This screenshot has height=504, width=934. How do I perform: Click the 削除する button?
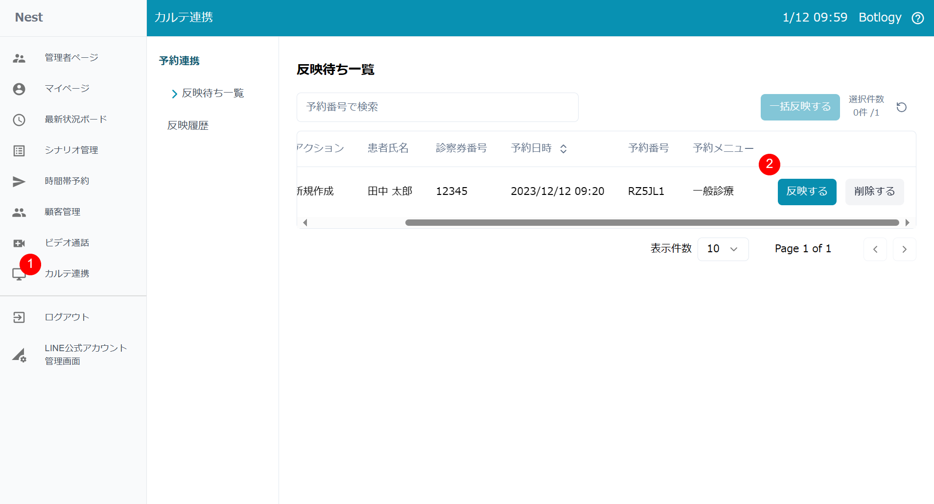pyautogui.click(x=874, y=192)
